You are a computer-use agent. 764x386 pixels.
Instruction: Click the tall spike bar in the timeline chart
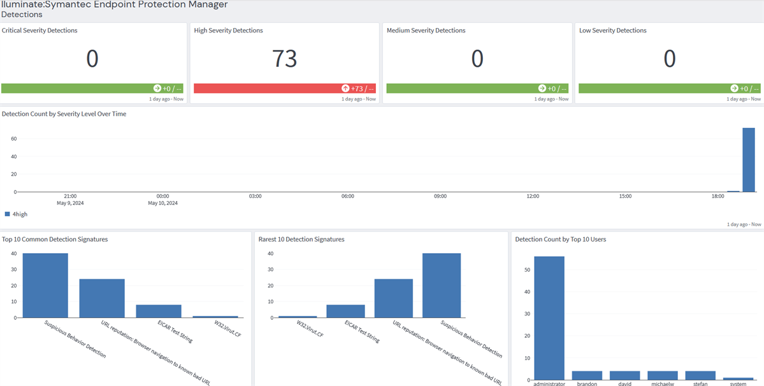(748, 160)
